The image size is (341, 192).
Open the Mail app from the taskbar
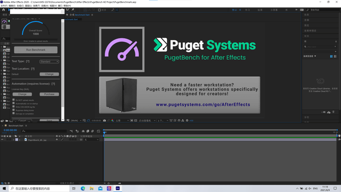coord(100,188)
